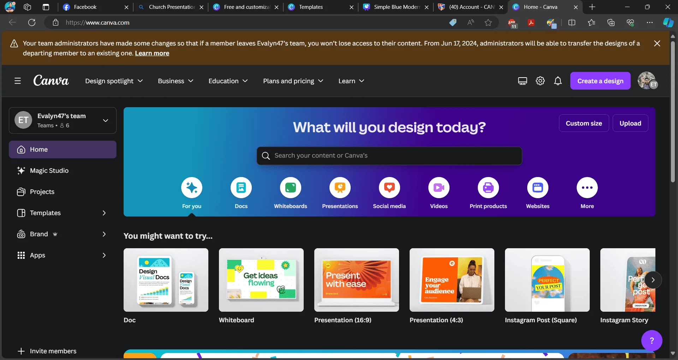Open the desktop app download icon
The height and width of the screenshot is (360, 678).
523,81
